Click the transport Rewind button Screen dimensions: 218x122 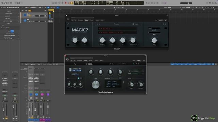[x=53, y=3]
